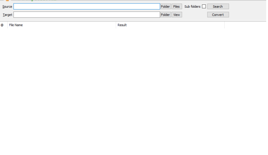Click the View button beside Target

pos(177,15)
